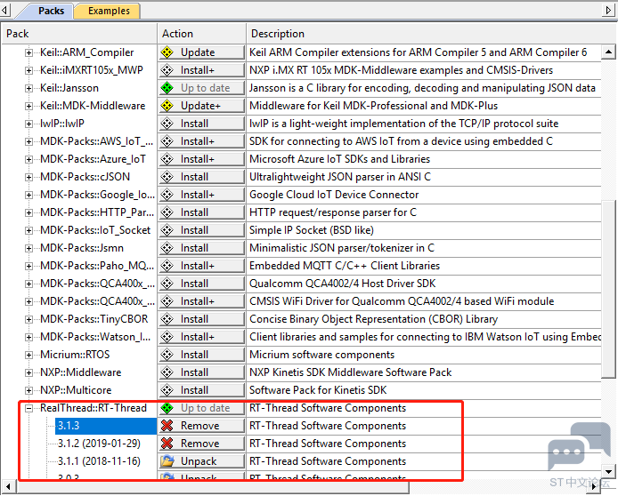Click install icon in Watson IoT row

click(x=167, y=337)
